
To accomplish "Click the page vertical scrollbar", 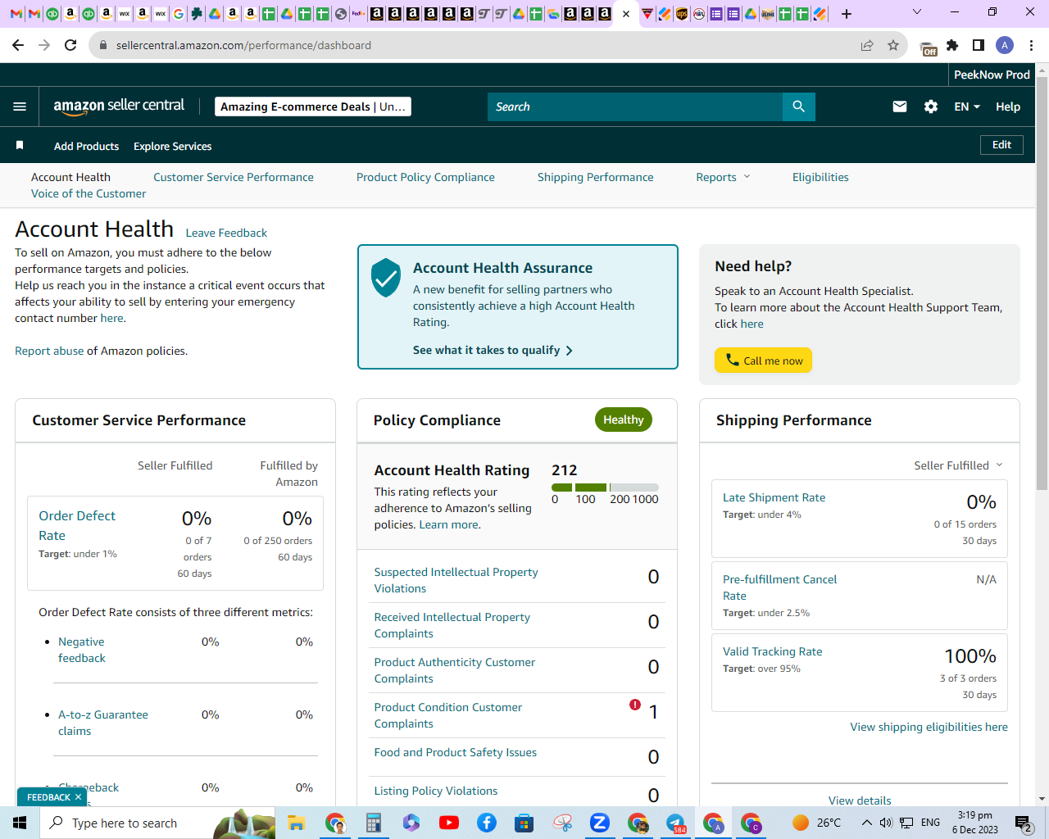I will click(x=1042, y=284).
